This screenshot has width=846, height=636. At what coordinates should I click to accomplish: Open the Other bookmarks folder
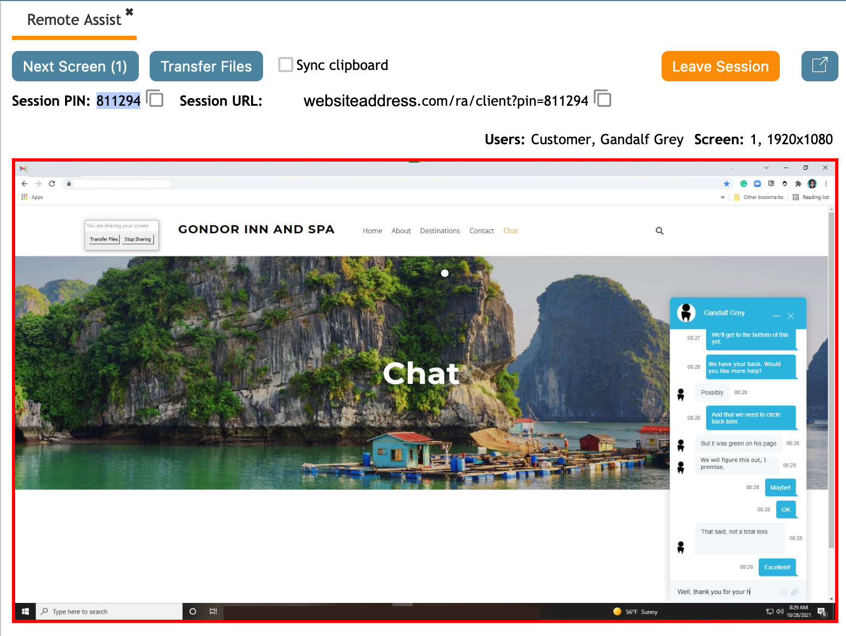tap(759, 197)
